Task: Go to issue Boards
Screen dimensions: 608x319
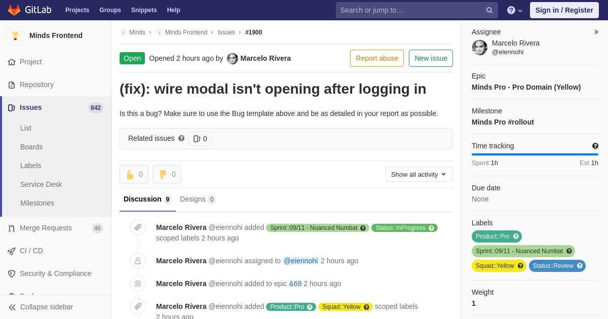Action: [x=31, y=147]
